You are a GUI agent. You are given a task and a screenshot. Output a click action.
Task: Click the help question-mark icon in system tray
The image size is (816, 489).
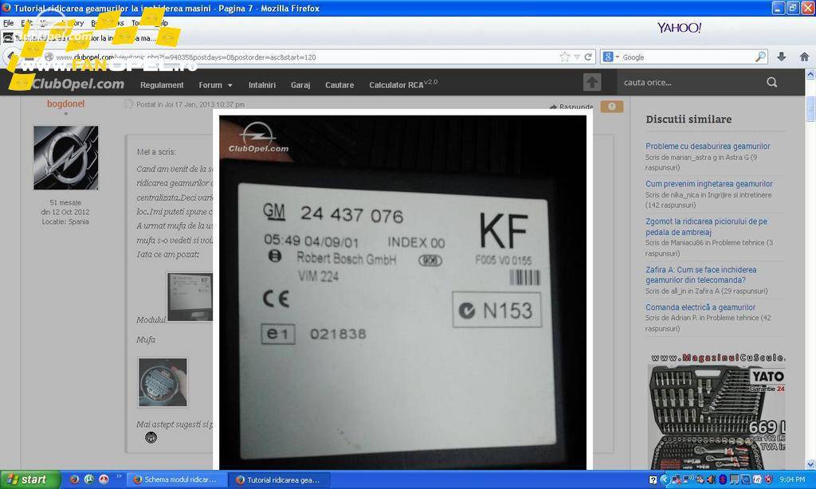653,479
